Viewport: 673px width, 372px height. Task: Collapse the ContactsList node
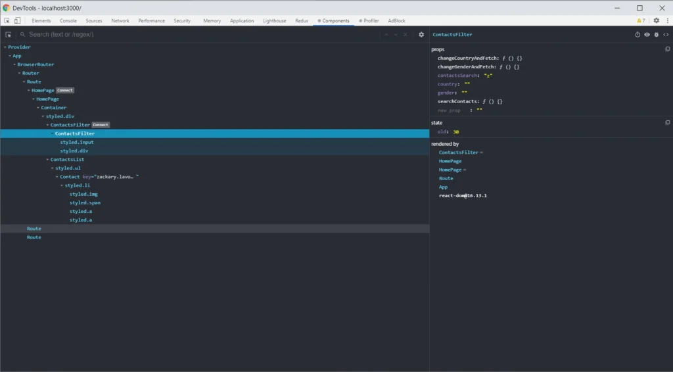point(47,160)
